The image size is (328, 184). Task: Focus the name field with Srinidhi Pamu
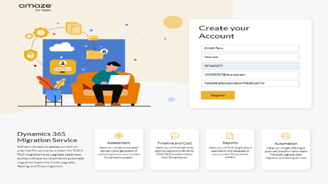tap(250, 48)
